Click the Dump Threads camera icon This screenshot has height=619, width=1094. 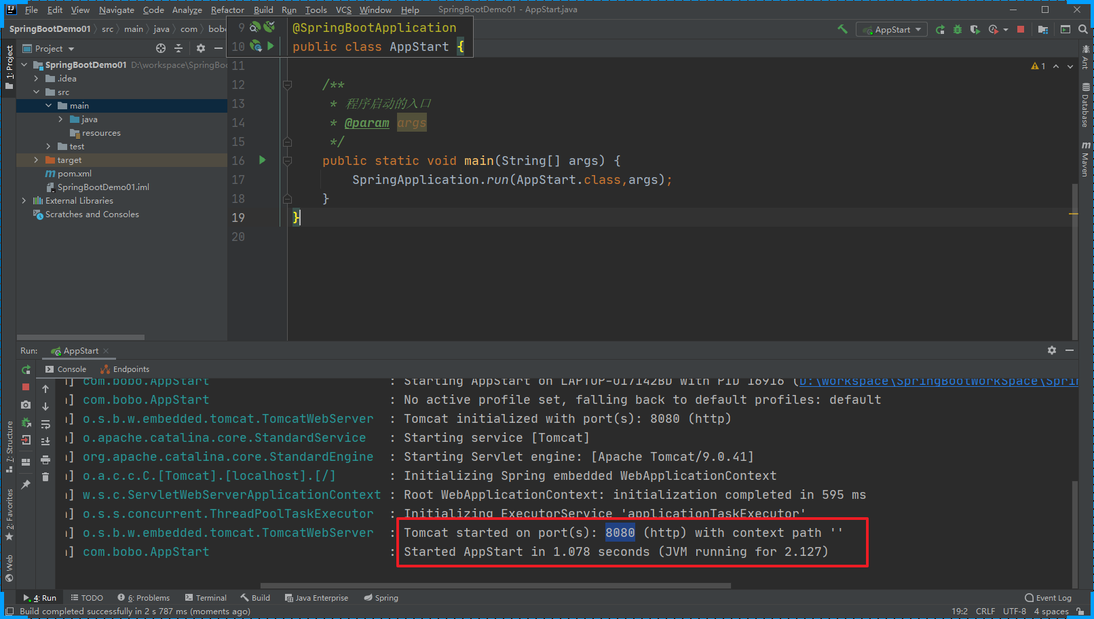click(26, 405)
